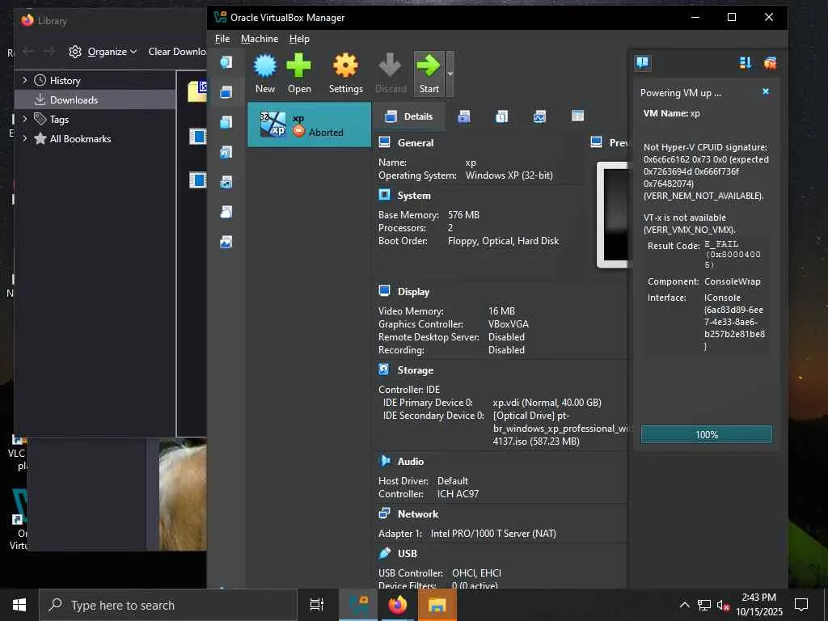828x621 pixels.
Task: Click the System chip icon
Action: (384, 195)
